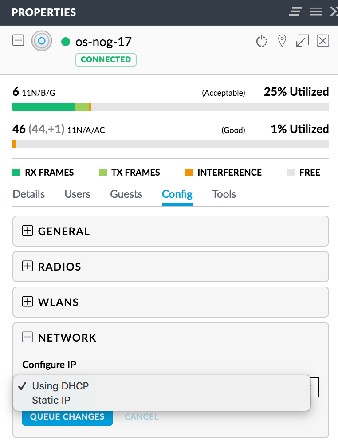
Task: Click the 2.4 GHz channel utilization bar
Action: click(171, 107)
